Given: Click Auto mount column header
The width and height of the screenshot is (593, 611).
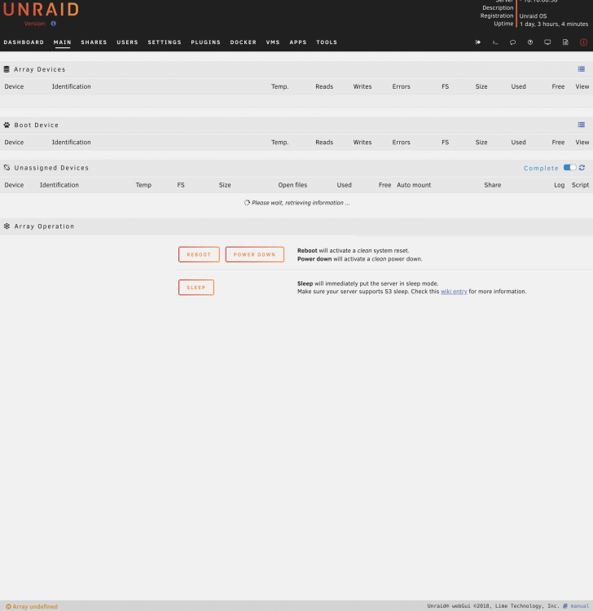Looking at the screenshot, I should click(414, 185).
